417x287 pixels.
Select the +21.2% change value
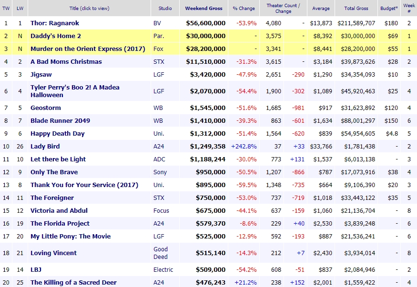click(x=245, y=282)
